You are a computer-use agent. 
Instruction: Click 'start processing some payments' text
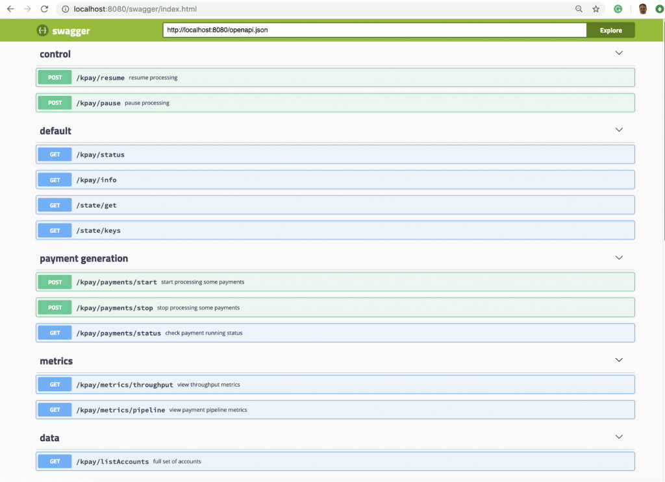click(203, 282)
